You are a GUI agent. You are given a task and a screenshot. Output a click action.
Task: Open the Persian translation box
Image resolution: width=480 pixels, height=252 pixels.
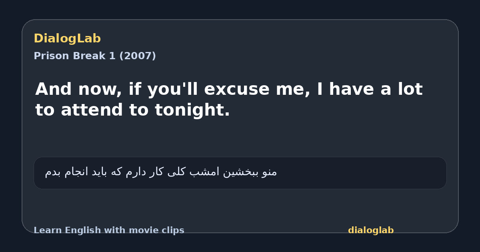point(240,173)
